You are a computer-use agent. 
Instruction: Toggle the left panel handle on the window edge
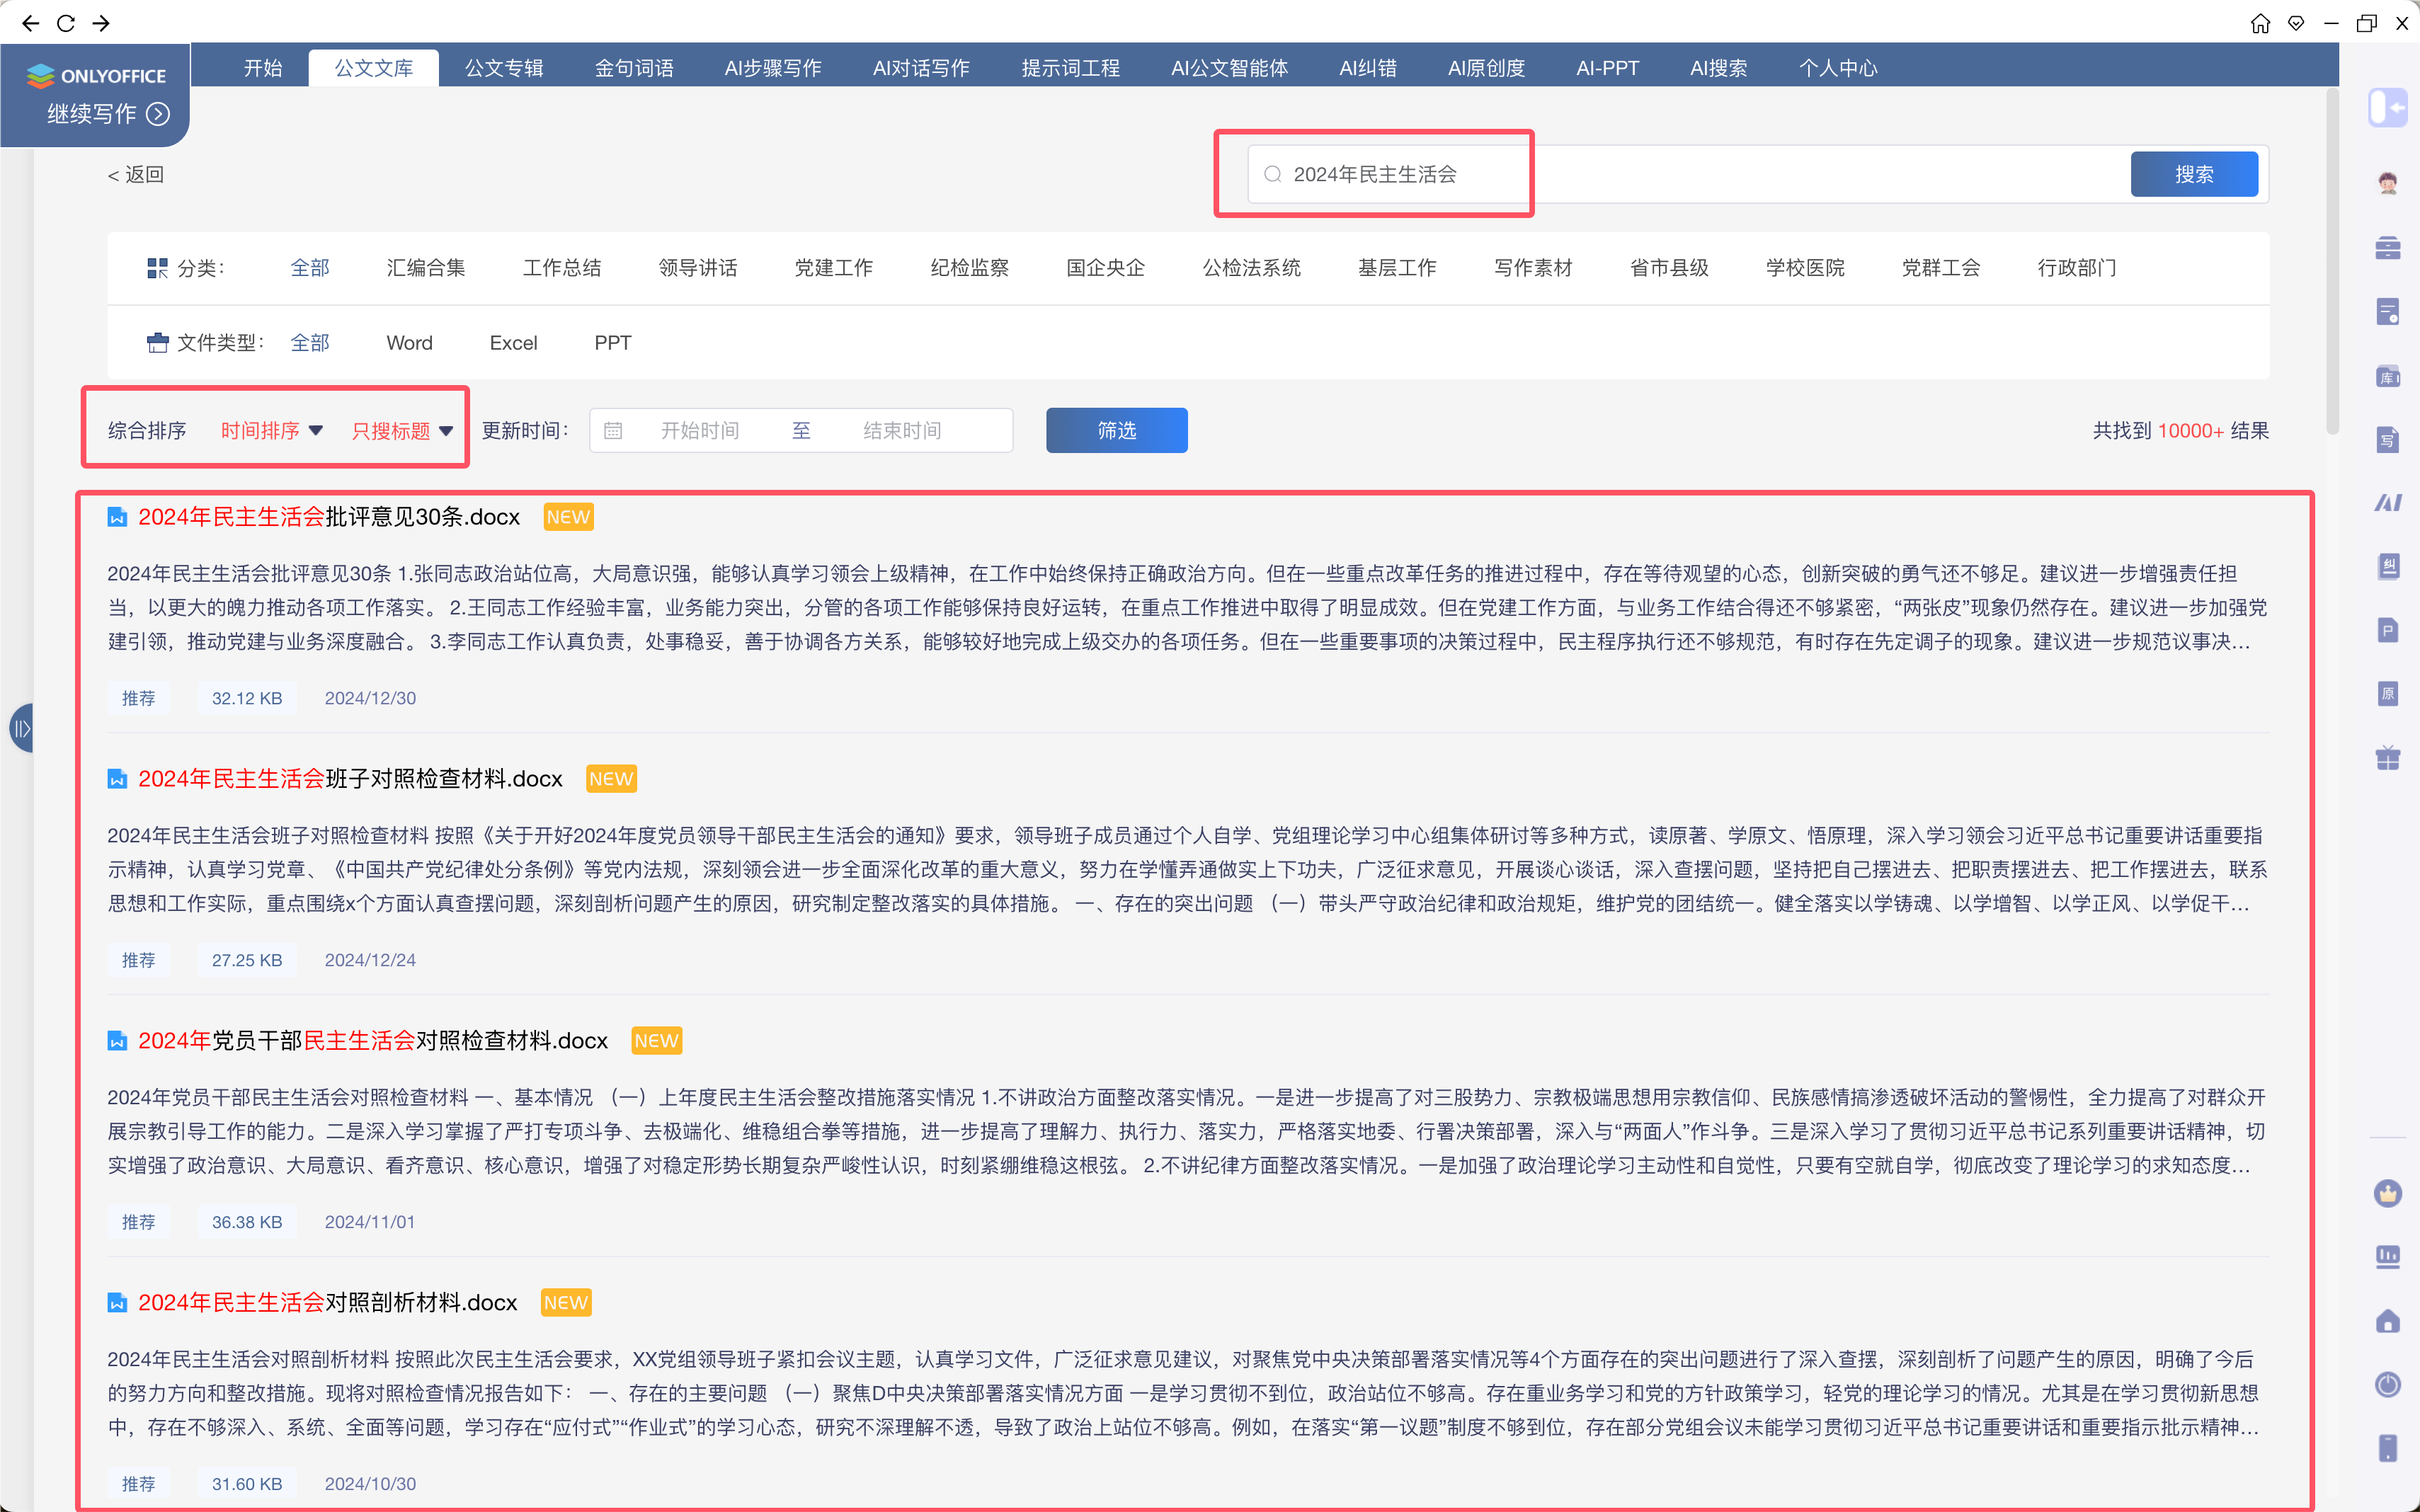coord(21,728)
